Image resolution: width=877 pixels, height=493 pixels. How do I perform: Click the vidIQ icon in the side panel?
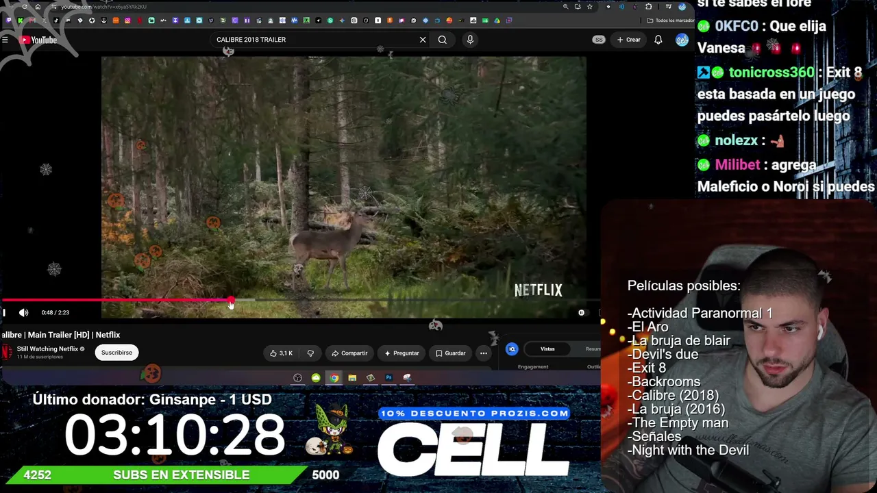(x=512, y=349)
